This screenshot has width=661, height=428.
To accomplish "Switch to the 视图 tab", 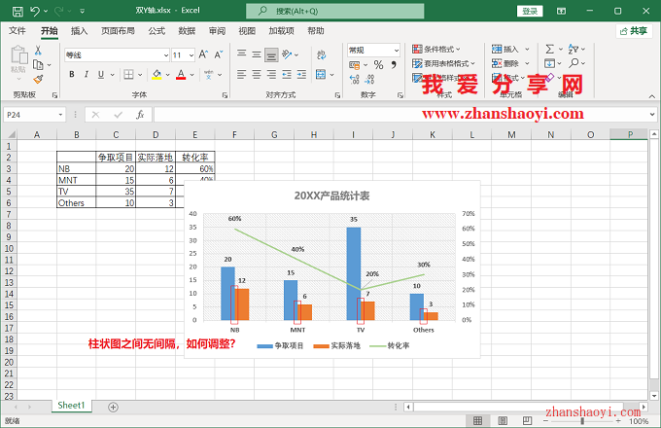I will 247,31.
